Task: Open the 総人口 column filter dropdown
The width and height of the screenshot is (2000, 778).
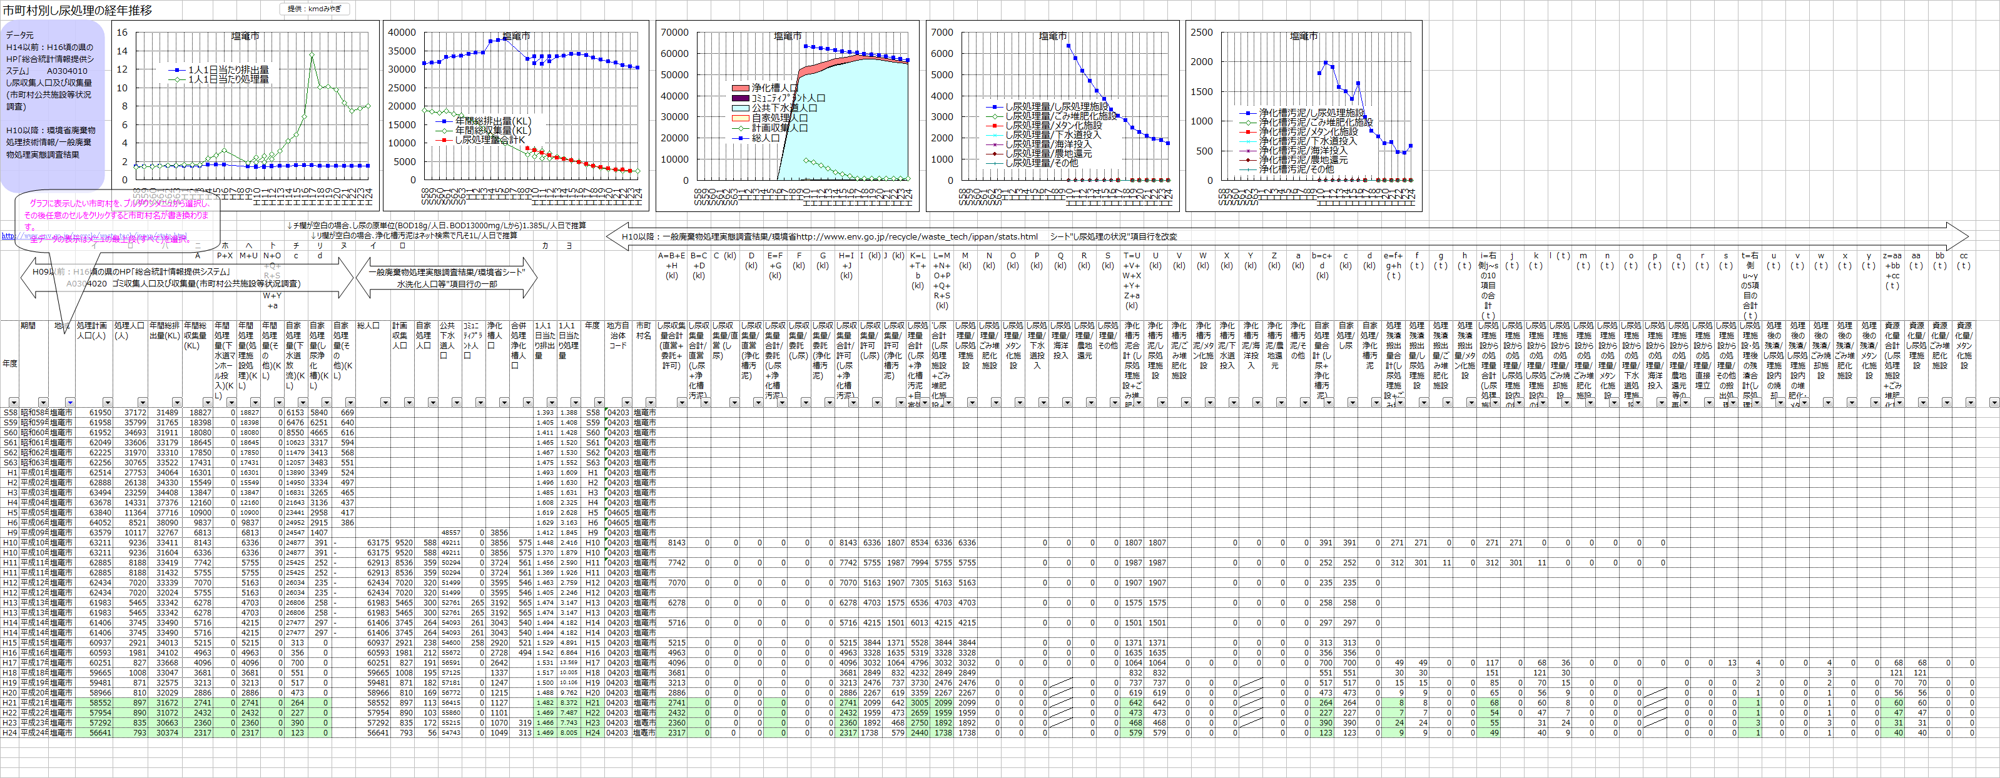Action: 385,402
